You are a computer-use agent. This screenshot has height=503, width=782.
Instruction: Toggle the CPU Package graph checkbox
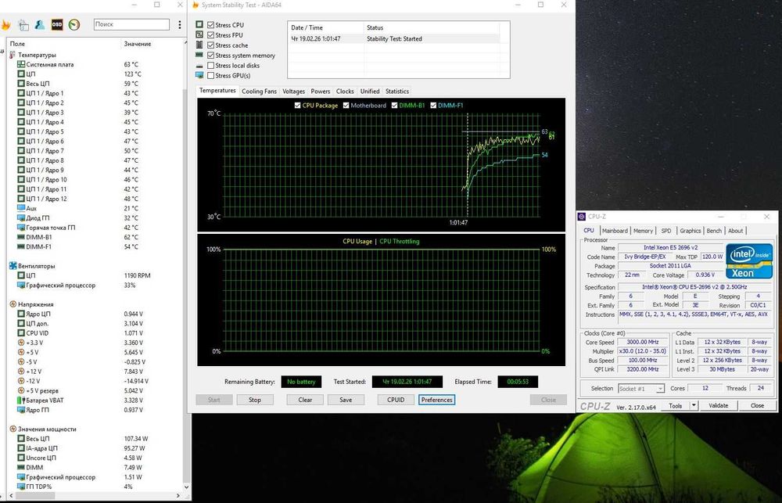click(x=298, y=106)
